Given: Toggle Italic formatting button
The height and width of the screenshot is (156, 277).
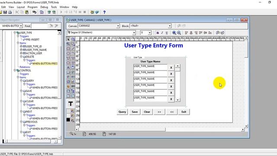Looking at the screenshot, I should coord(162,33).
